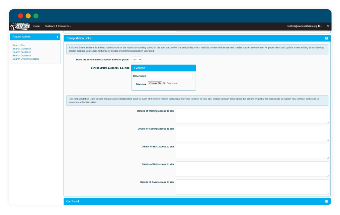The image size is (340, 215).
Task: Click the Evidence Description input field
Action: pos(170,76)
